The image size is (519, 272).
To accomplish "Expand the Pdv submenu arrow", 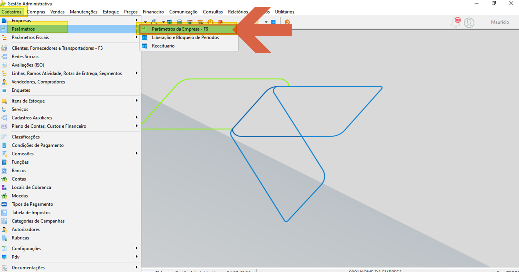I will coord(136,257).
